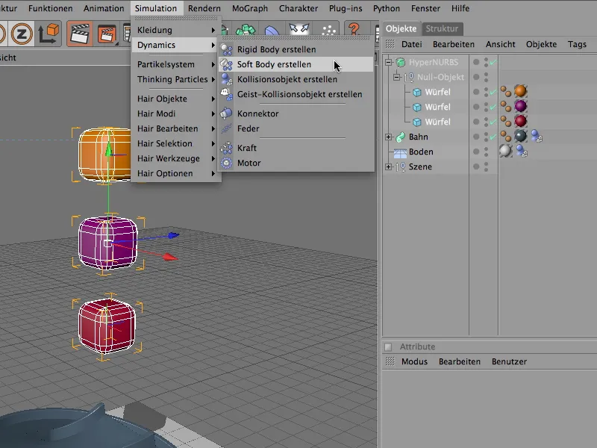Click the cube icon of red Würfel
This screenshot has width=597, height=448.
417,122
